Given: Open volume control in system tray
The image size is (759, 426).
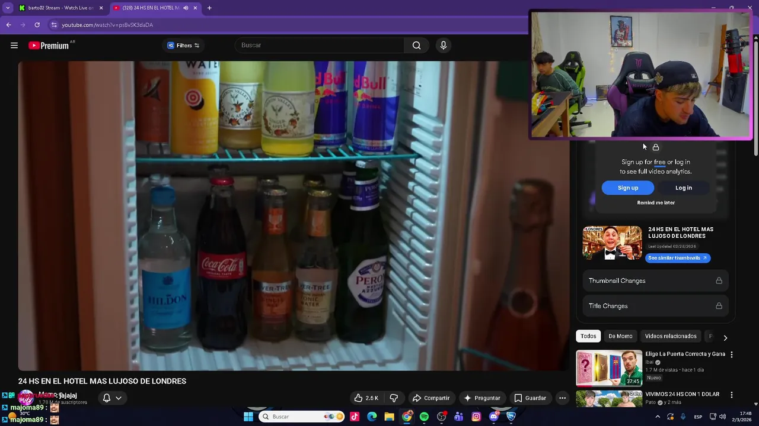Looking at the screenshot, I should pyautogui.click(x=722, y=417).
